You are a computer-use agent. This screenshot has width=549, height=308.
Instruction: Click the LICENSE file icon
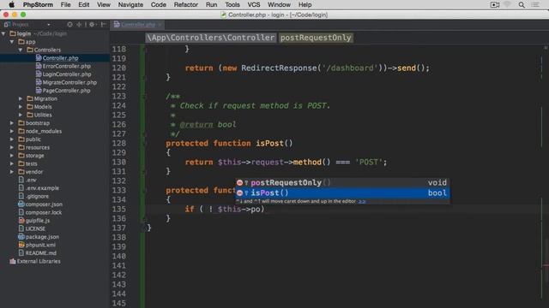[21, 228]
